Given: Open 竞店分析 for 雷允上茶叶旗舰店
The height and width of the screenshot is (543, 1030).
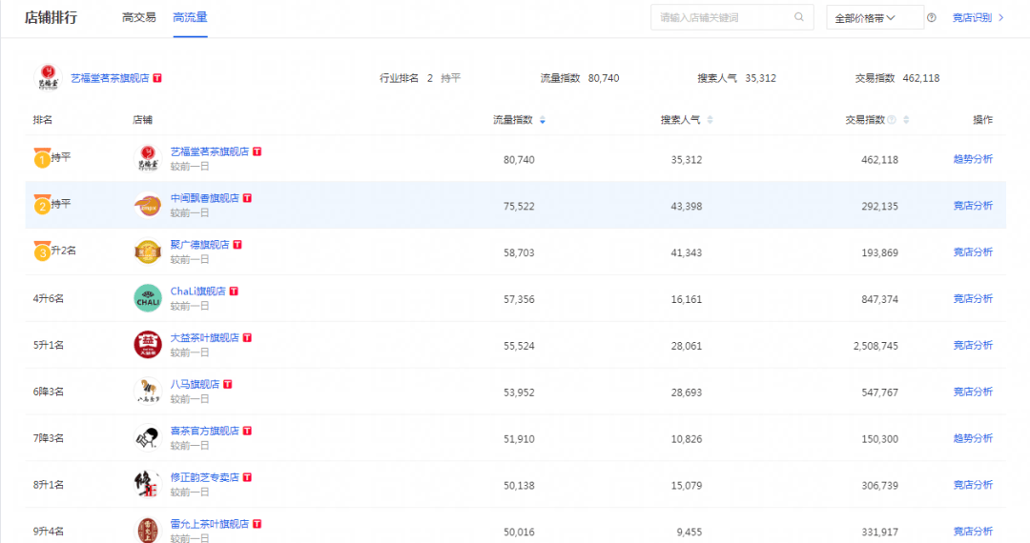Looking at the screenshot, I should 973,532.
